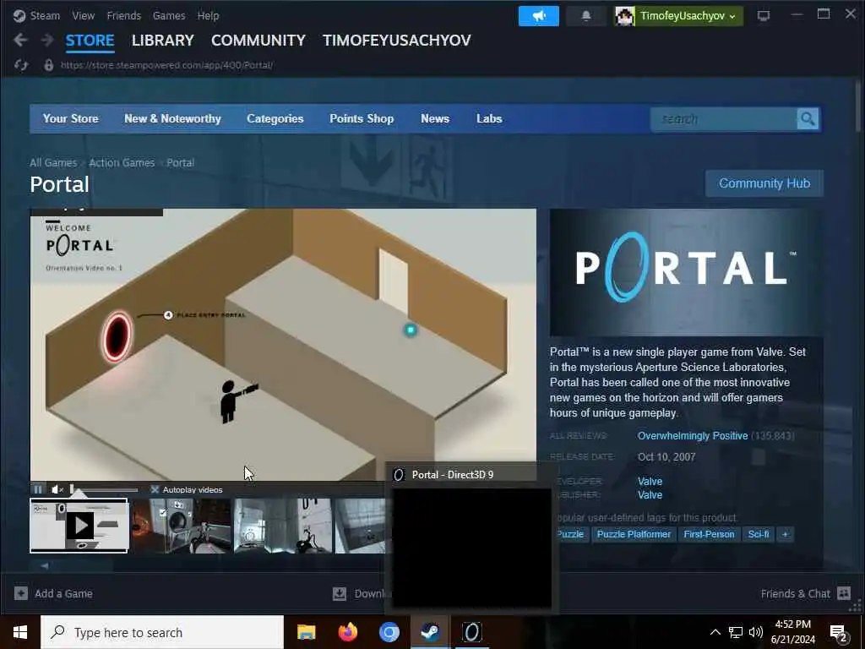Open the Windows action center notifications
Viewport: 865px width, 649px height.
839,632
